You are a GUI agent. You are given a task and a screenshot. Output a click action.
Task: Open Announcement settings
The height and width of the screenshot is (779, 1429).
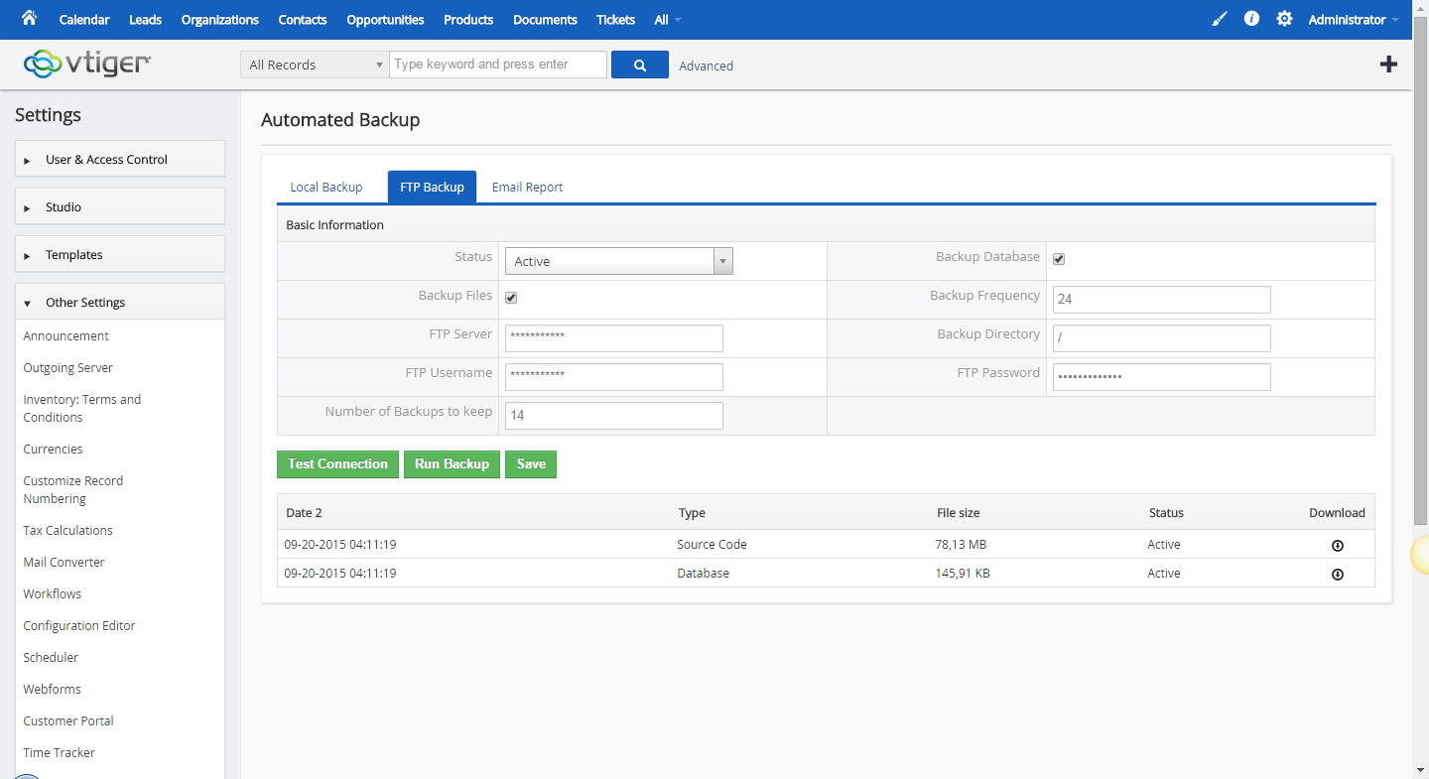[66, 336]
